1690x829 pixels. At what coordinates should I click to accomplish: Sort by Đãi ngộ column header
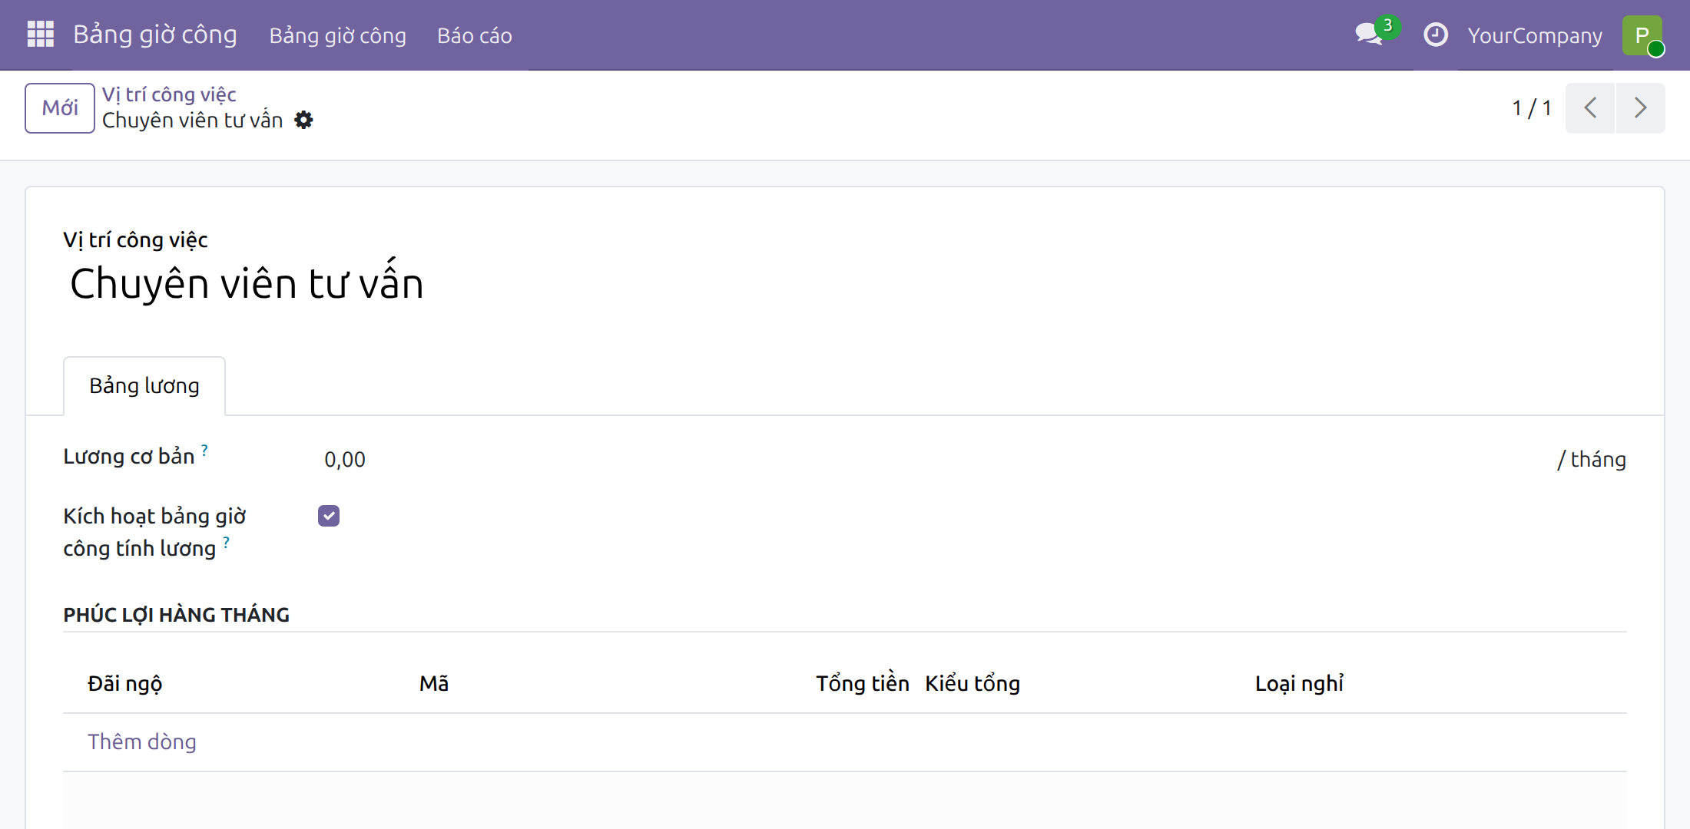click(124, 683)
